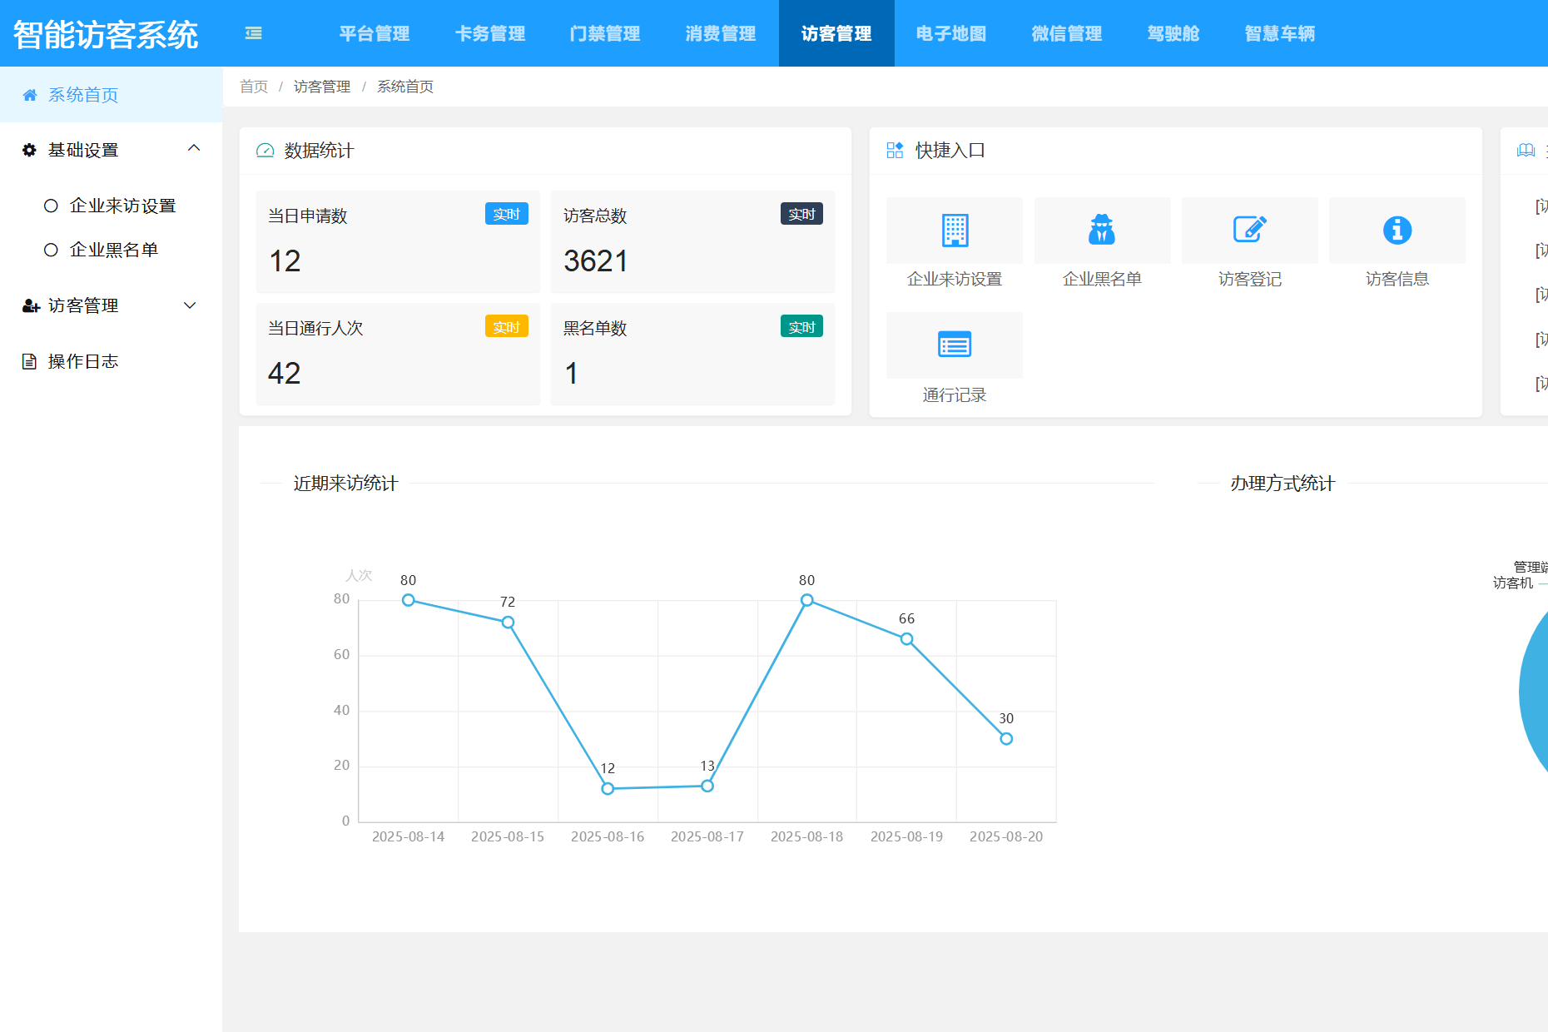Open the 企业来访设置 building shortcut icon

[x=955, y=231]
